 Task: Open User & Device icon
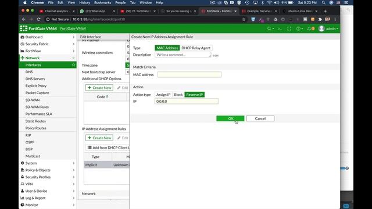click(x=22, y=191)
